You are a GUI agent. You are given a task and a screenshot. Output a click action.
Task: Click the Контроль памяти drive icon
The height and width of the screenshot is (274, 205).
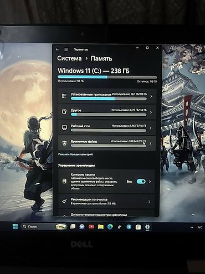[64, 181]
